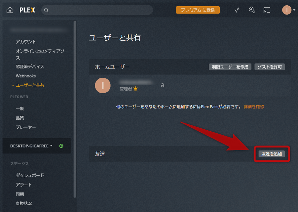Viewport: 298px width, 212px height.
Task: Open the activity pulse icon
Action: (237, 10)
